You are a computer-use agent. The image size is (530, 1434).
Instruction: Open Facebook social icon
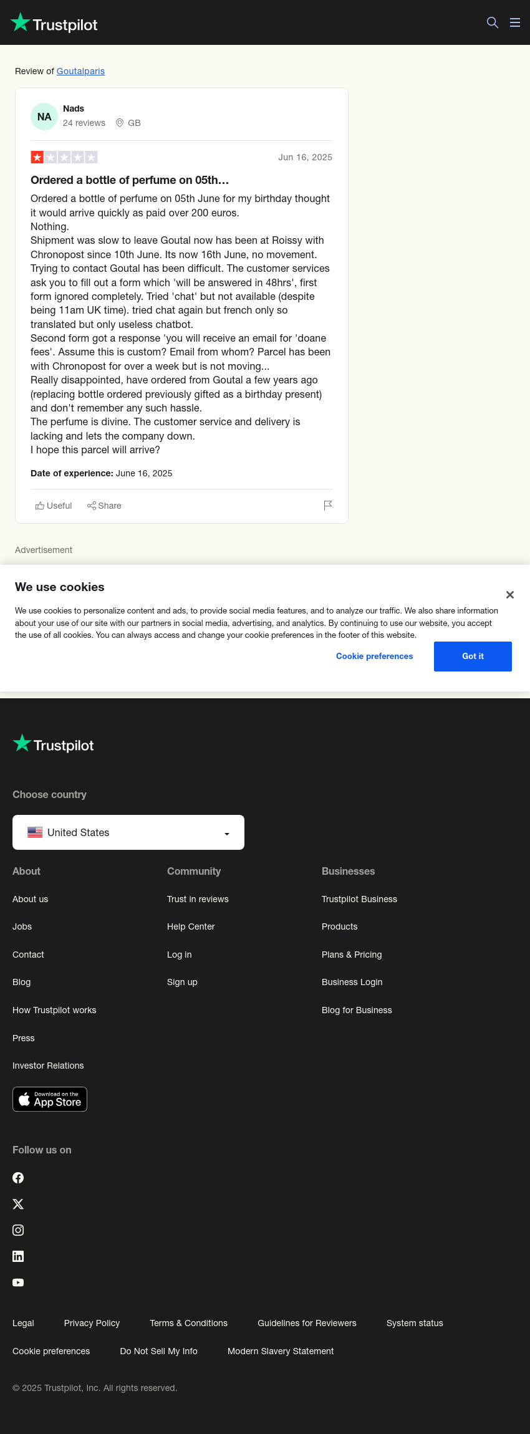pyautogui.click(x=18, y=1178)
